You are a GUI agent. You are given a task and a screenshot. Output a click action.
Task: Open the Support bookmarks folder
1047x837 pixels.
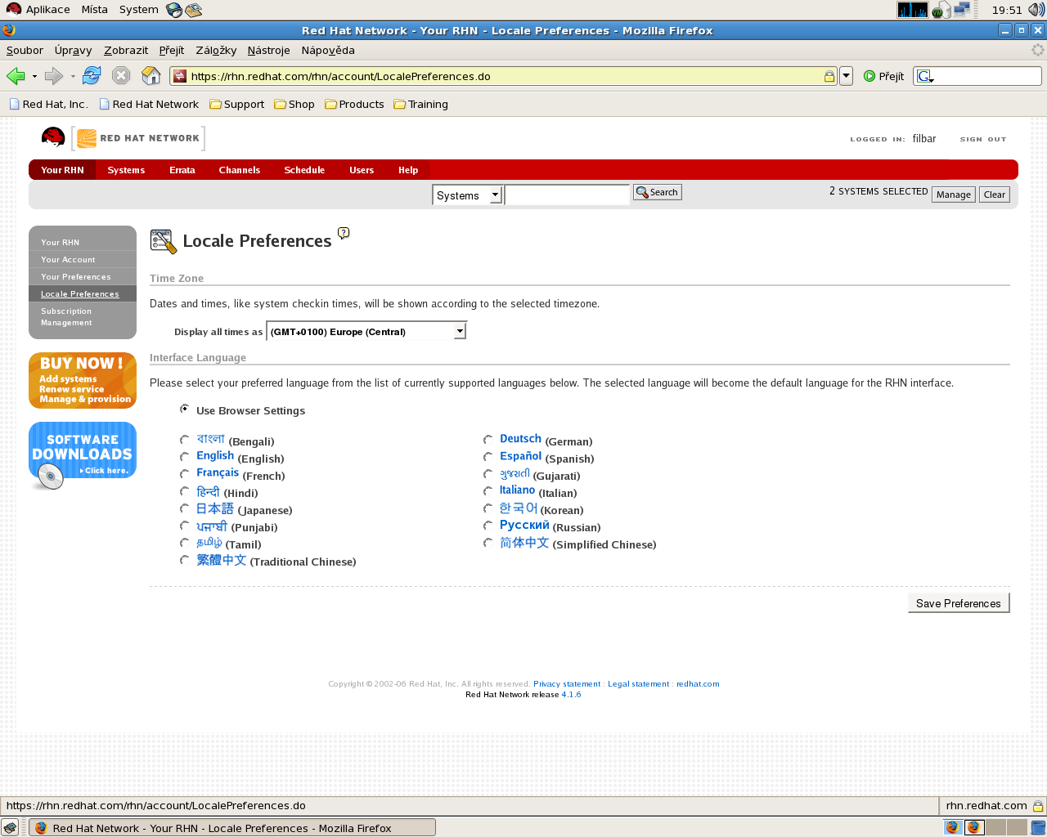coord(236,104)
